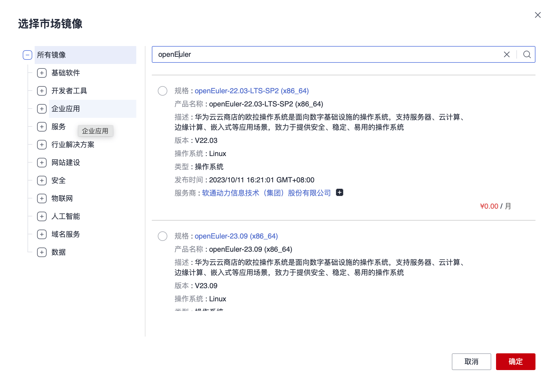Choose 网站建设 in the category tree
Image resolution: width=554 pixels, height=388 pixels.
point(66,163)
